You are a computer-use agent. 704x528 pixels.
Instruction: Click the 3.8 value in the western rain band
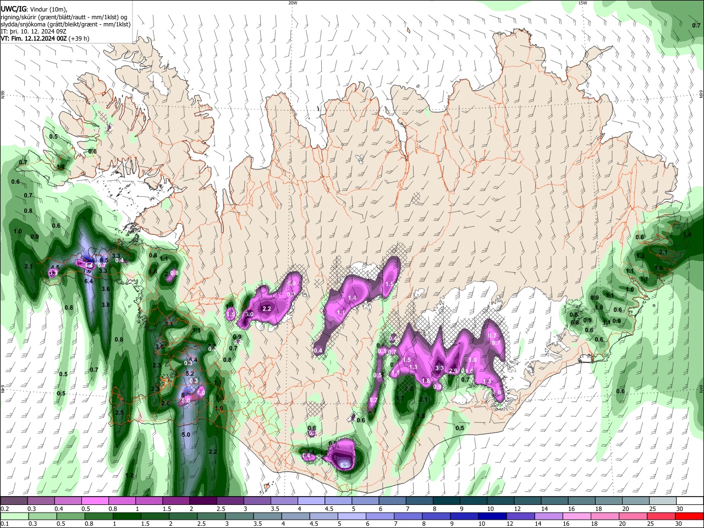coord(106,305)
